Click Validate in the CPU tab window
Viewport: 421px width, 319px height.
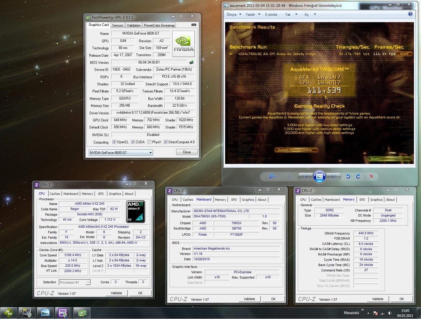coord(116,293)
